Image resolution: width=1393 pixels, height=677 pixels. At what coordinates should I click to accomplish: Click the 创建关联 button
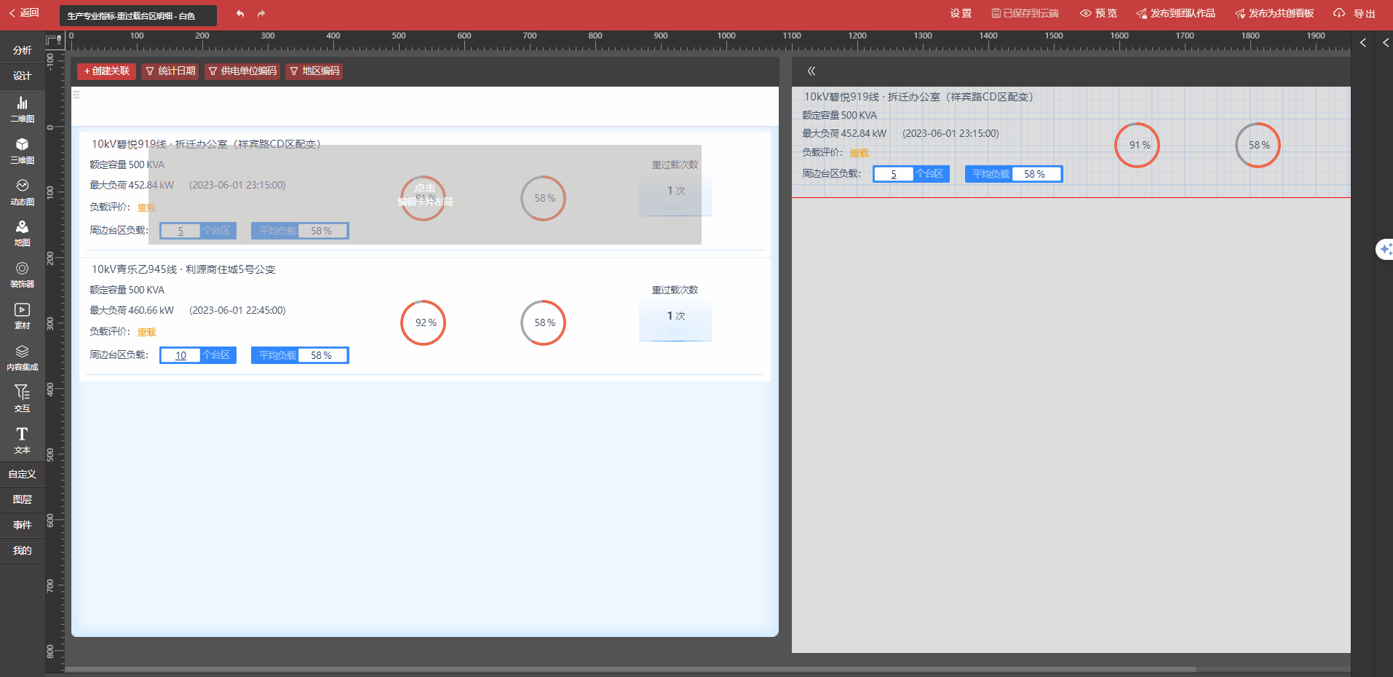pos(107,71)
